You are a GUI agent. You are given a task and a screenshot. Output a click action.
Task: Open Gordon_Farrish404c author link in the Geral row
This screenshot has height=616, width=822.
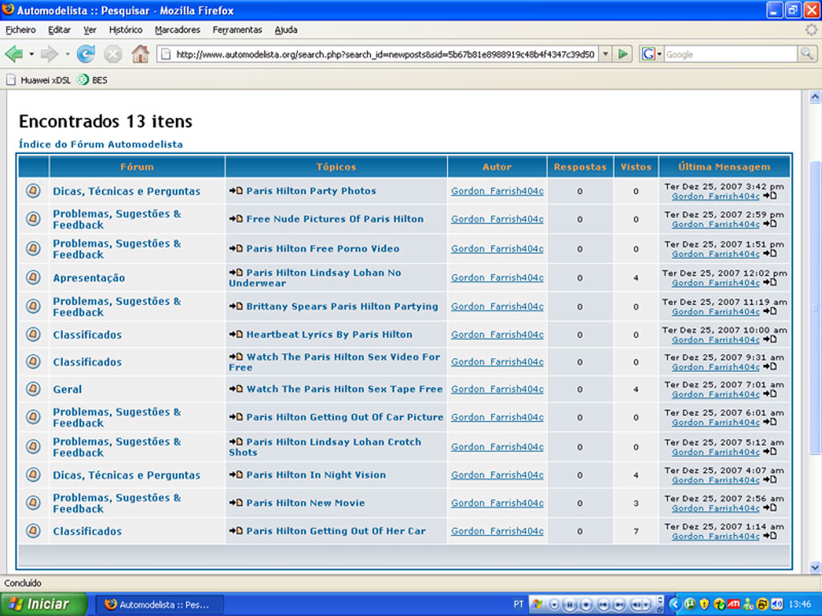click(x=497, y=389)
